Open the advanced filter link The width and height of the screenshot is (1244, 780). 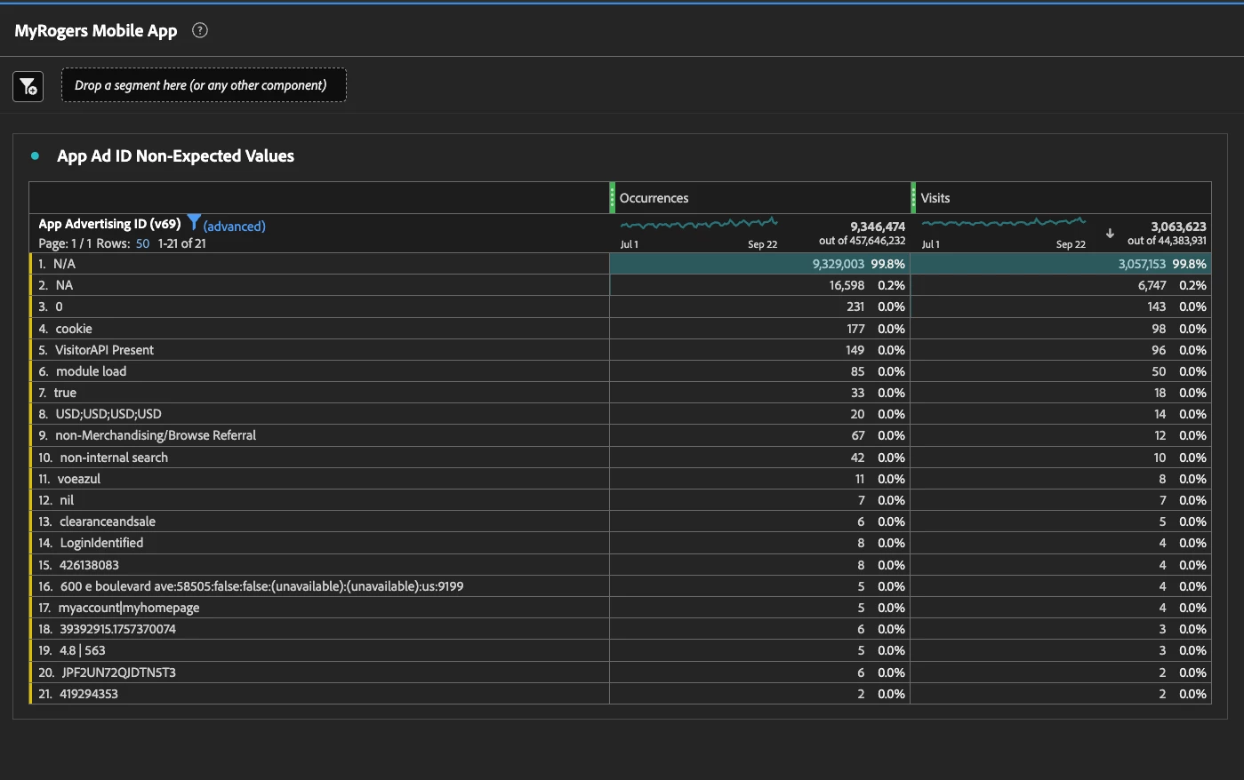[235, 227]
